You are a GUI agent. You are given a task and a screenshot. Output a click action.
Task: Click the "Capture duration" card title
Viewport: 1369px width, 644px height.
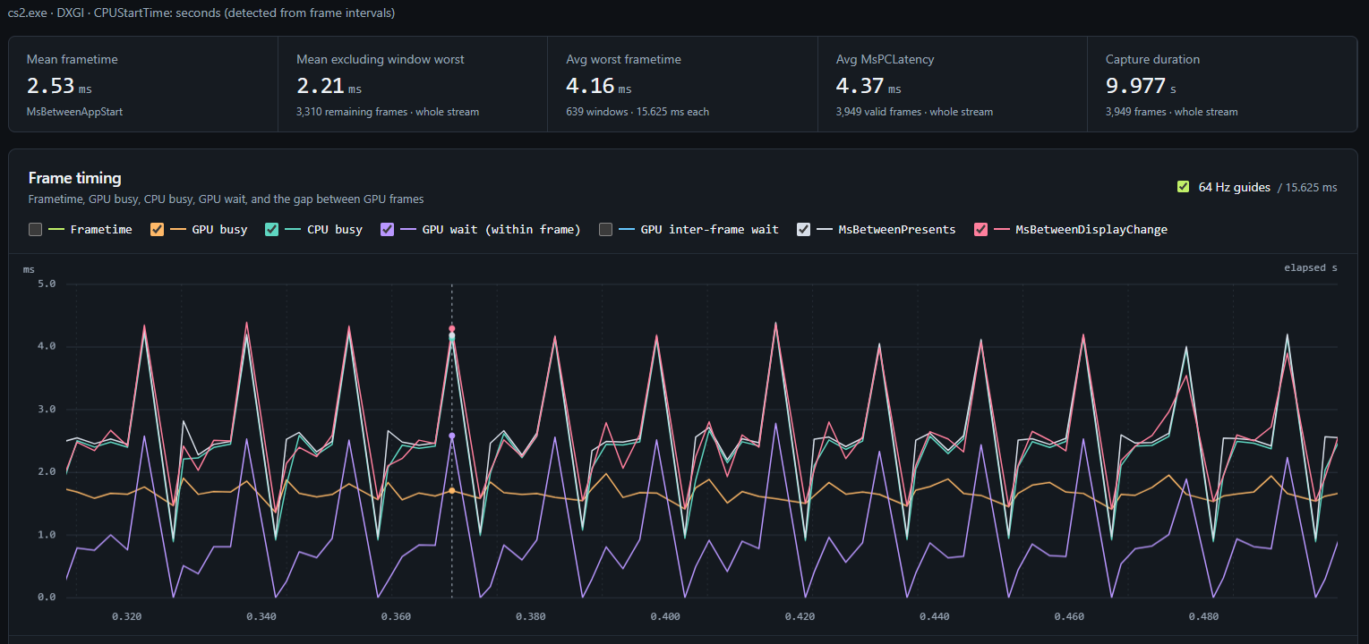point(1153,59)
